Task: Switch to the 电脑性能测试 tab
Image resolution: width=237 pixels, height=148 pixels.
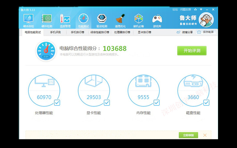Action: (33, 32)
